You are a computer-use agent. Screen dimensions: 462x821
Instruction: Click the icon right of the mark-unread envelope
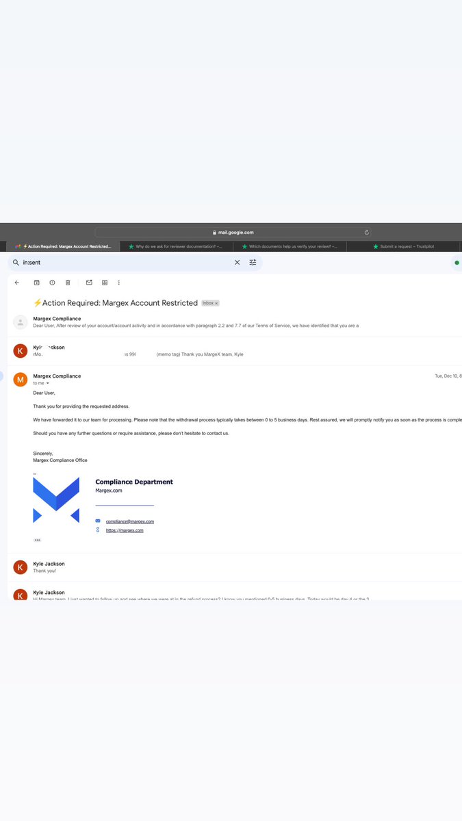pos(105,283)
